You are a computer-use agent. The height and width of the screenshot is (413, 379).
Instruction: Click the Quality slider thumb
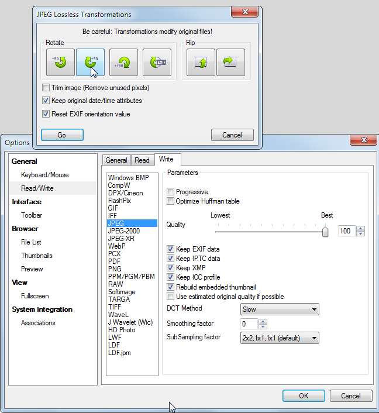click(325, 232)
